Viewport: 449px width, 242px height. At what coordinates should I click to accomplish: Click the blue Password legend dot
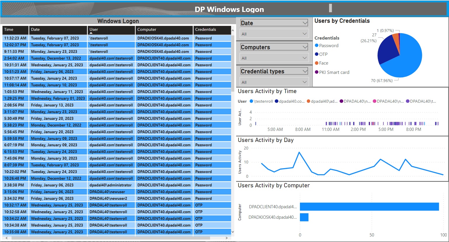317,46
